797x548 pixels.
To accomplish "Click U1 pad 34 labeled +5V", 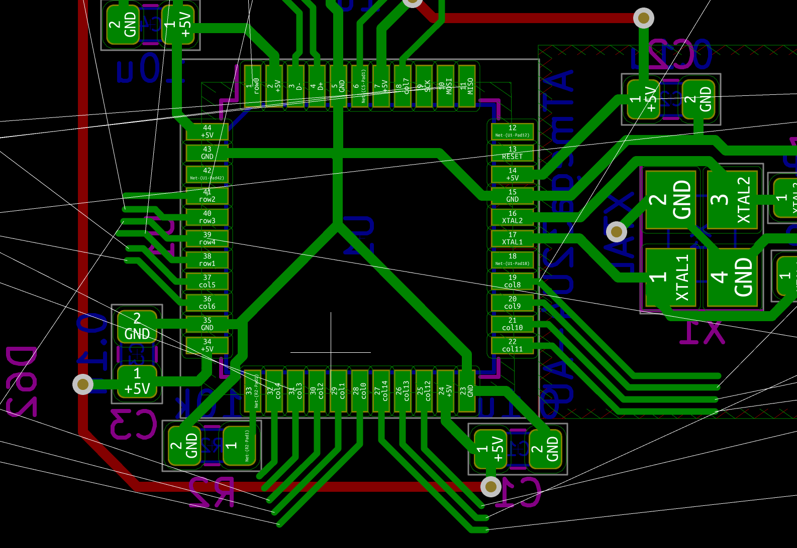I will (x=207, y=345).
